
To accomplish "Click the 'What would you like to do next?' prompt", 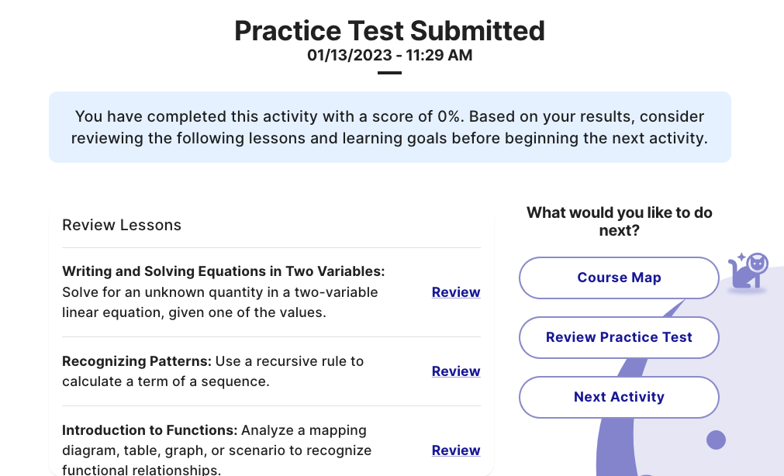I will 619,222.
